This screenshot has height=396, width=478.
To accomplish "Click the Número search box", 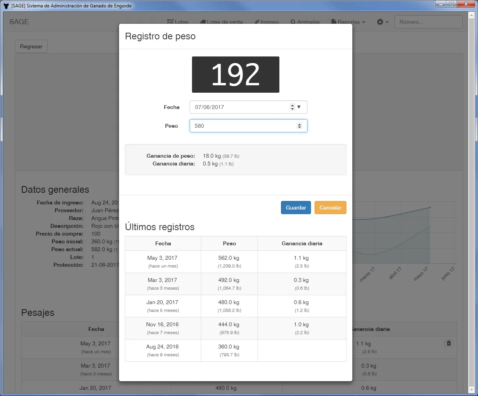I will (428, 22).
